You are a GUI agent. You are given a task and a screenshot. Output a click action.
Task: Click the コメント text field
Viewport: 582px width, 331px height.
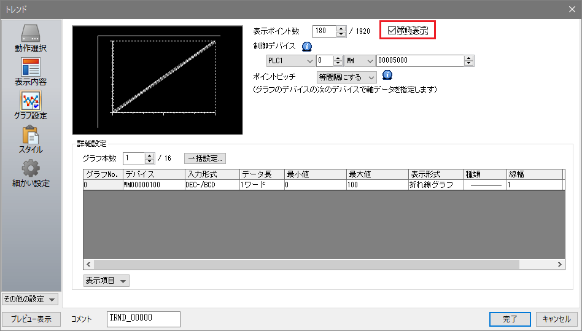(143, 319)
